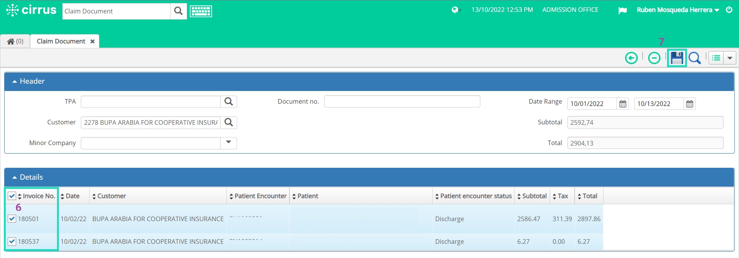Click the TPA lookup search icon
This screenshot has width=739, height=258.
click(229, 101)
